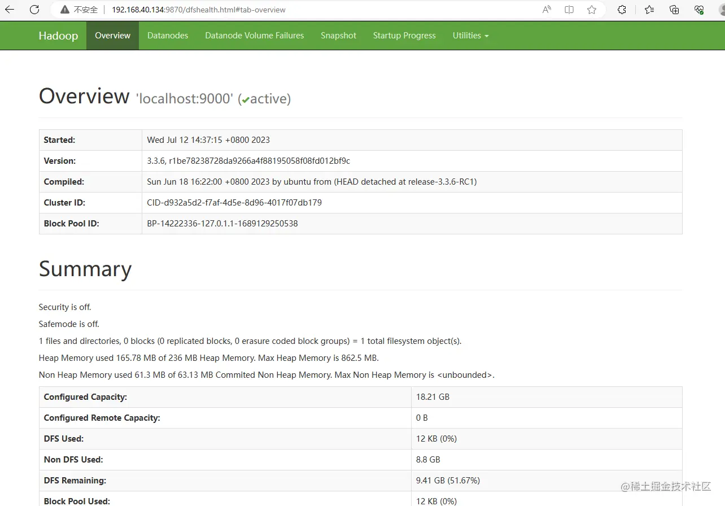The width and height of the screenshot is (725, 506).
Task: Click the 'Started:' label cell
Action: (90, 140)
